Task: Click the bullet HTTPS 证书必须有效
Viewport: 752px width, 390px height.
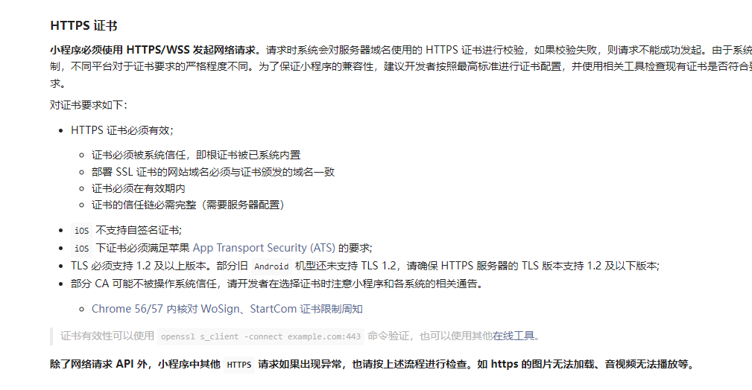Action: pos(121,130)
